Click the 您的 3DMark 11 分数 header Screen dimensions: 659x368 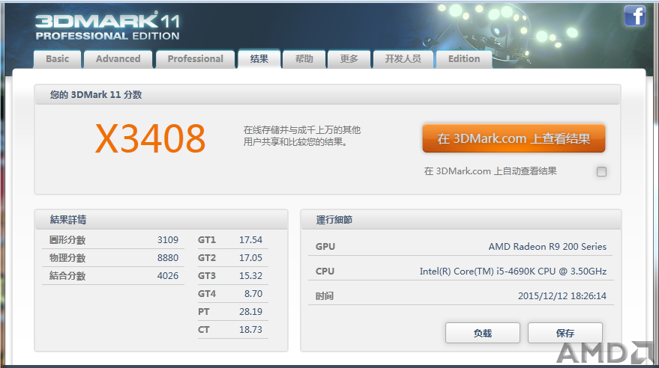96,95
